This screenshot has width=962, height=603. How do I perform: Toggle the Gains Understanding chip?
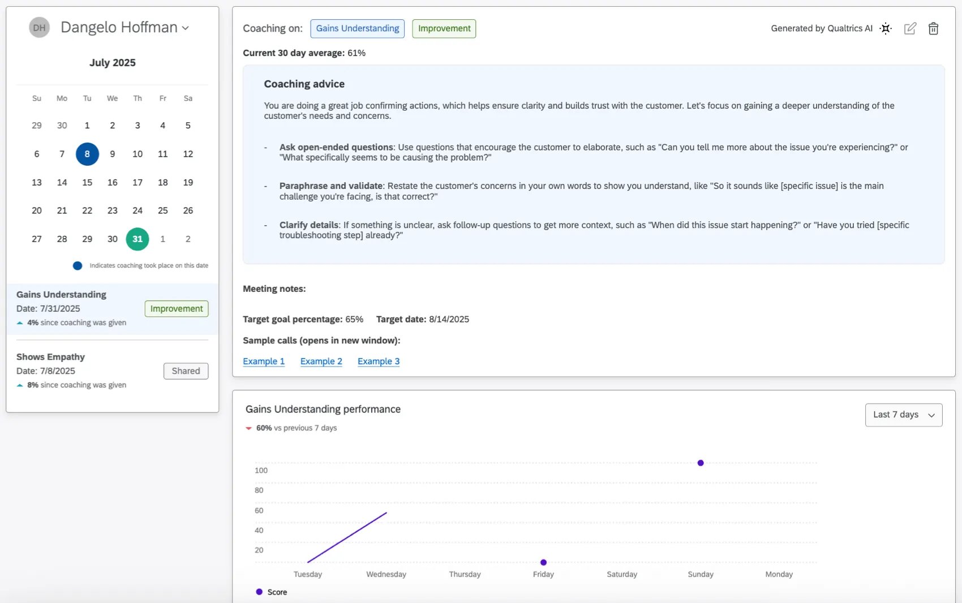pos(357,28)
